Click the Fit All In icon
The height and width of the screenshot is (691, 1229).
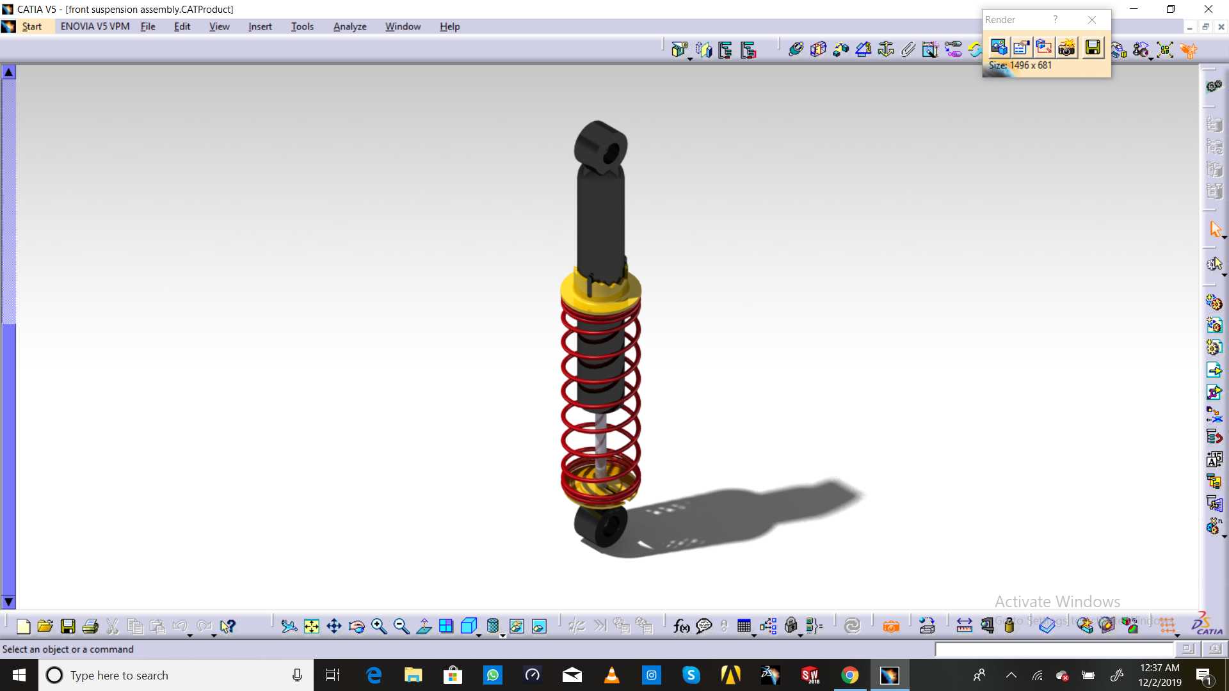click(x=312, y=626)
